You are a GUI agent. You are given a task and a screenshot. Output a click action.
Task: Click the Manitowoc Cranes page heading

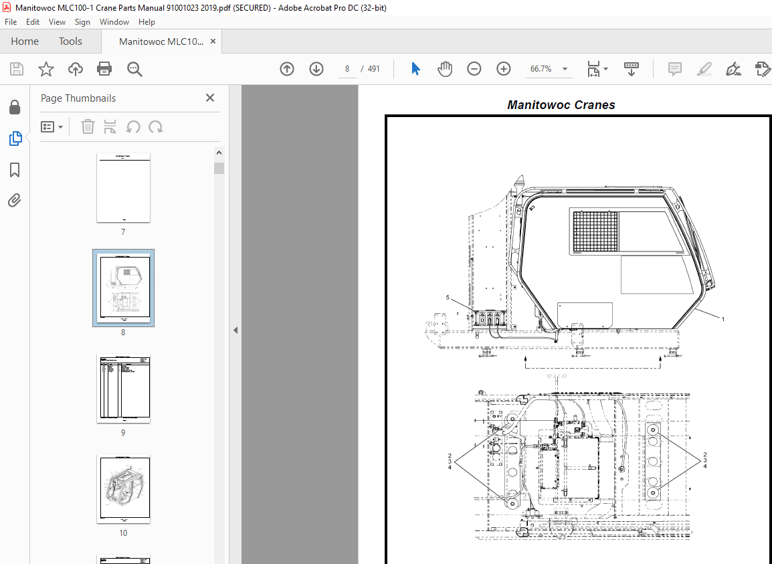(x=561, y=105)
